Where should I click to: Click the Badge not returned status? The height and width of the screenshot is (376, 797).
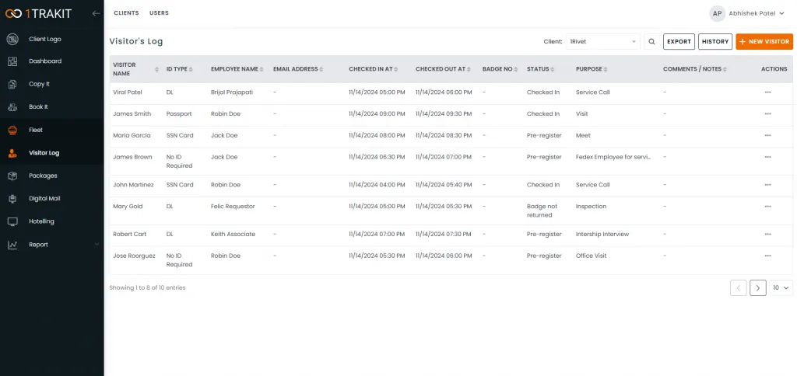(x=542, y=211)
